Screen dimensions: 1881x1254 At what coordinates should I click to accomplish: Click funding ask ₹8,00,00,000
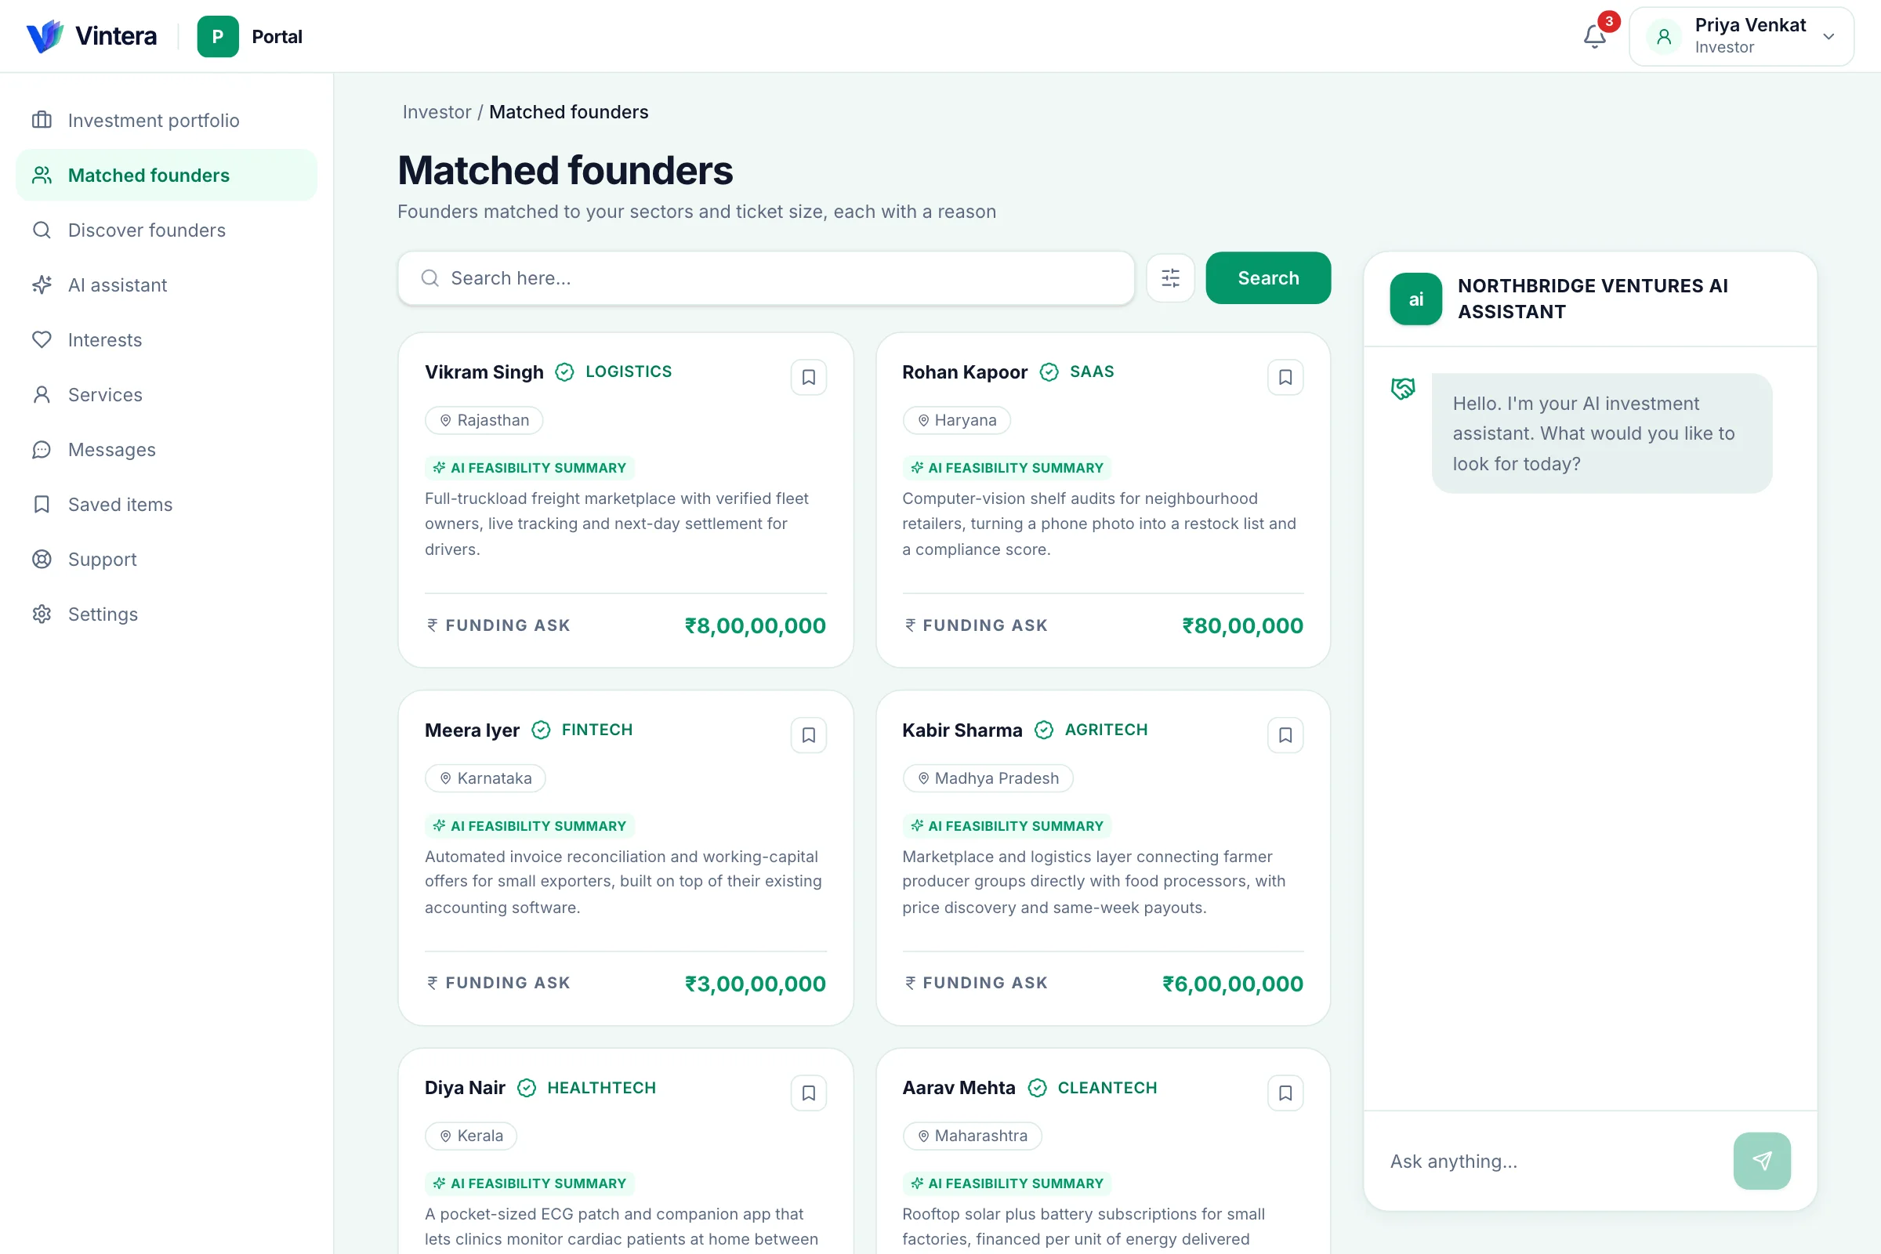755,625
